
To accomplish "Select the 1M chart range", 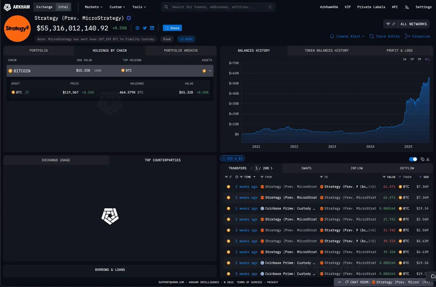I will 412,59.
